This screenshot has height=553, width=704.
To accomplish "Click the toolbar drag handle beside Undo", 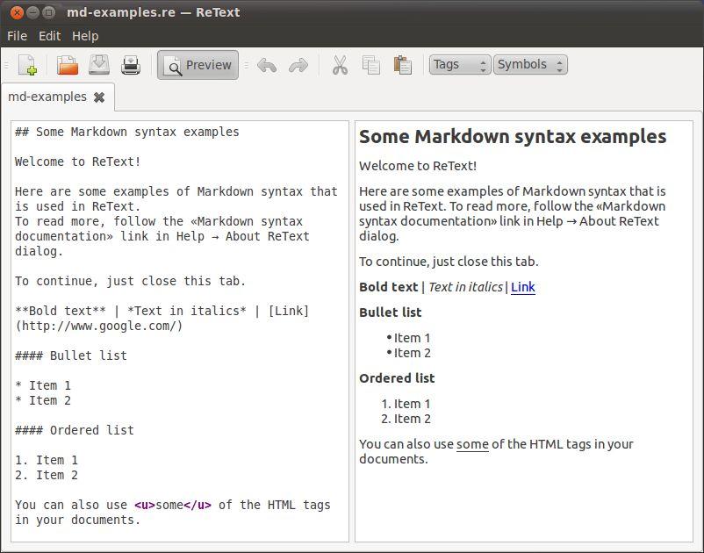I will [x=247, y=66].
